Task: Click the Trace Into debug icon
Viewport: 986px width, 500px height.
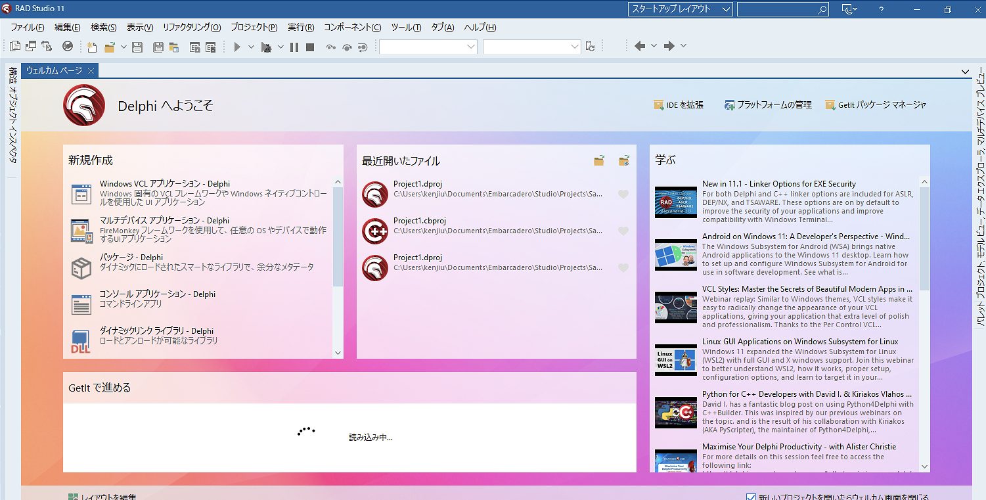Action: [x=330, y=47]
